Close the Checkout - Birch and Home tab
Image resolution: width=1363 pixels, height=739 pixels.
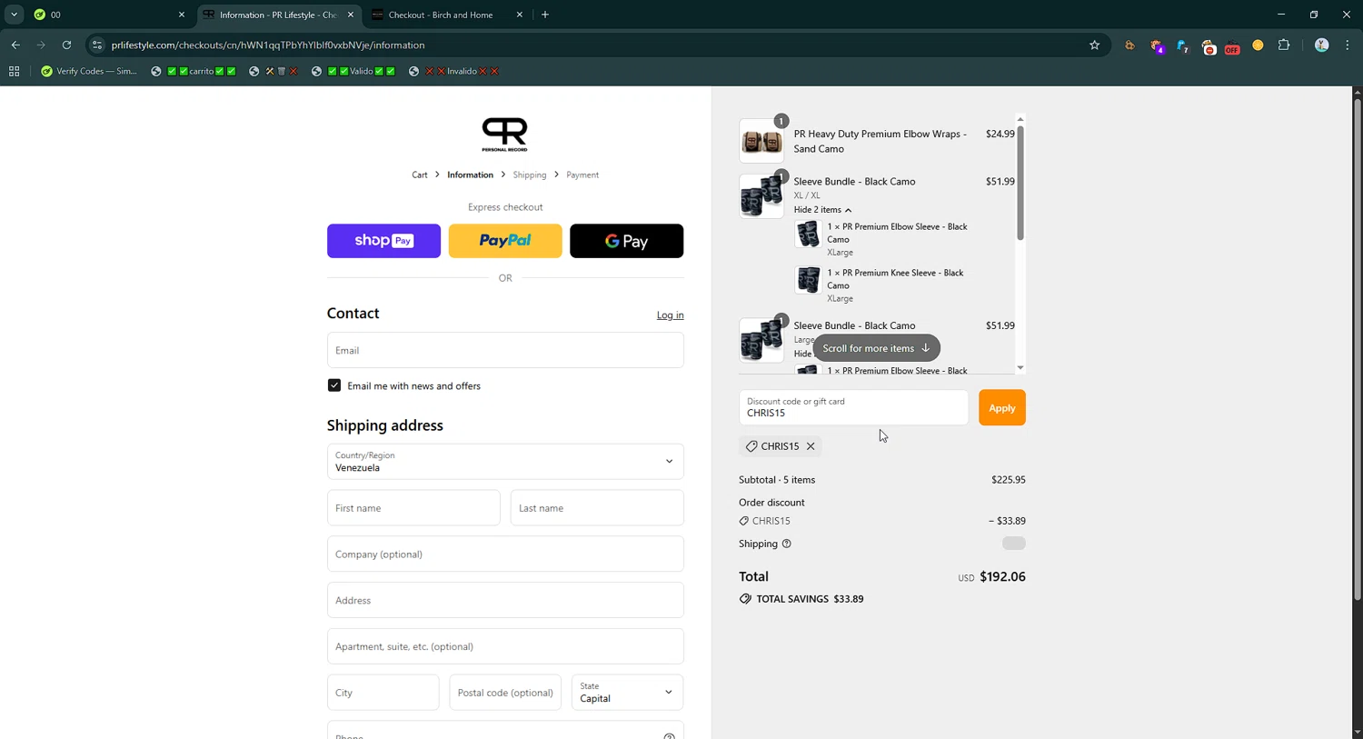tap(520, 15)
